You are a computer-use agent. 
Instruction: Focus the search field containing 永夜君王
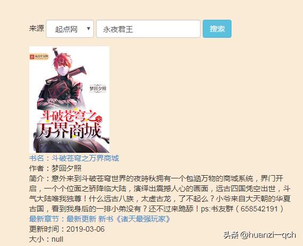click(148, 29)
